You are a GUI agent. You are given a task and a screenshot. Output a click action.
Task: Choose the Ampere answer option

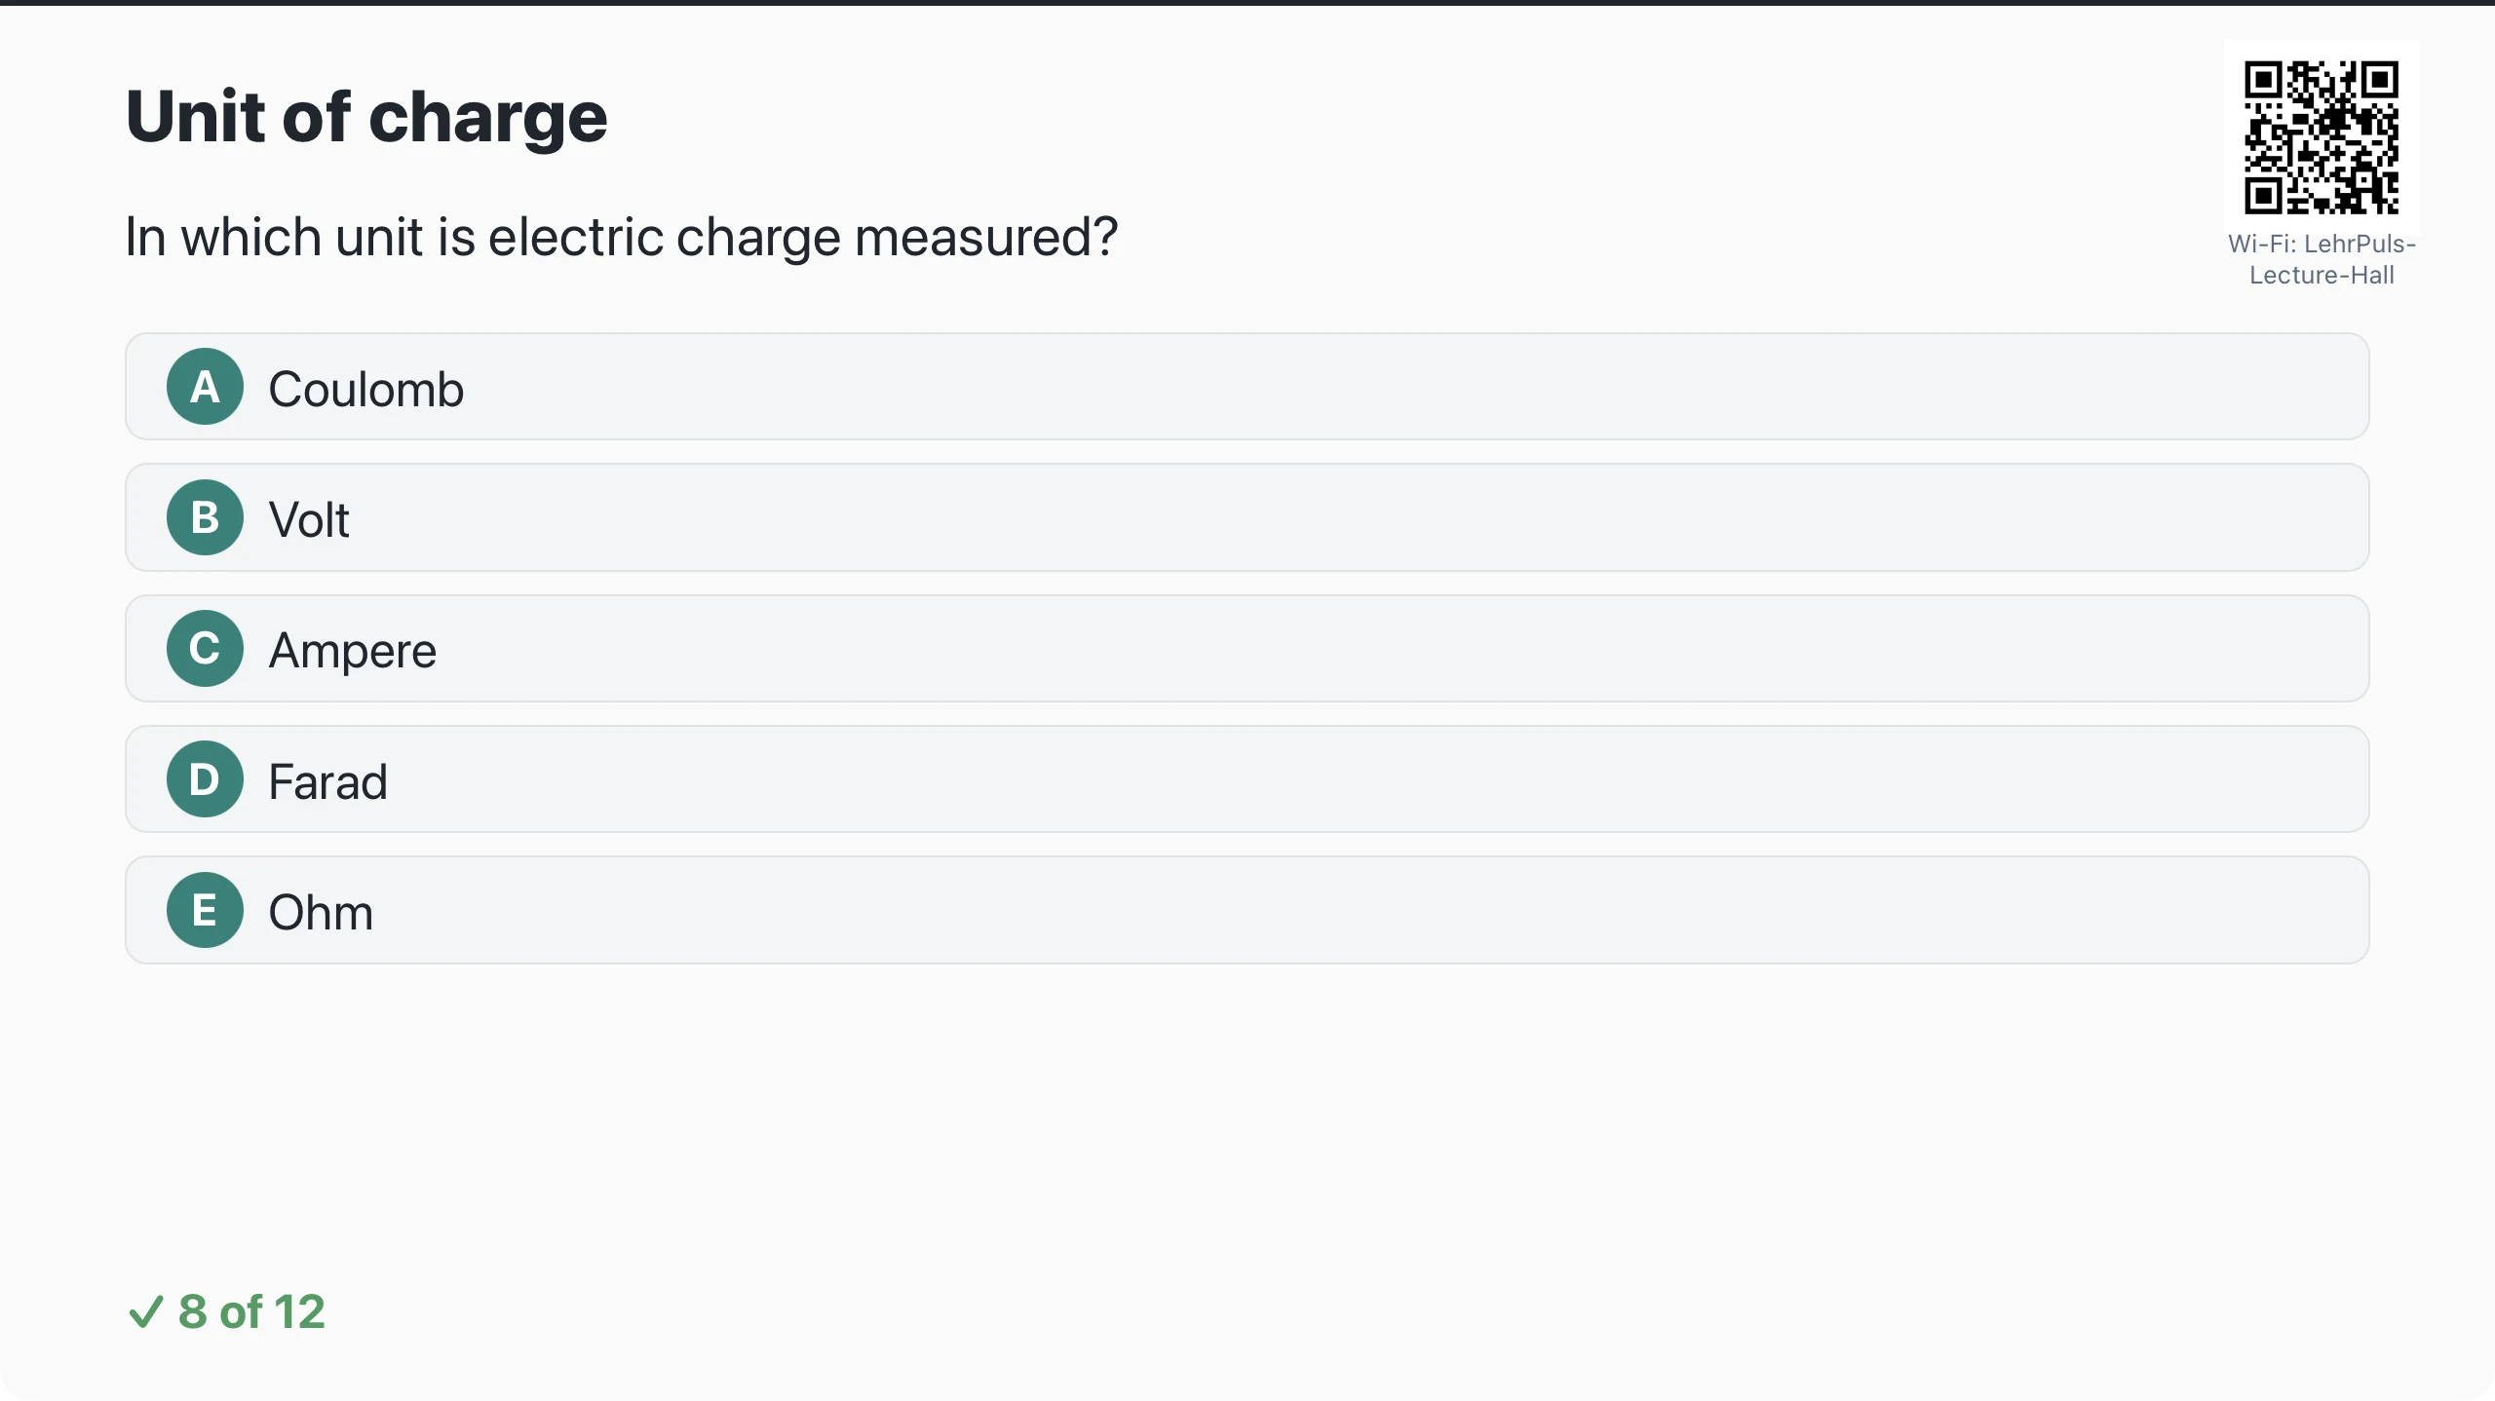1247,649
